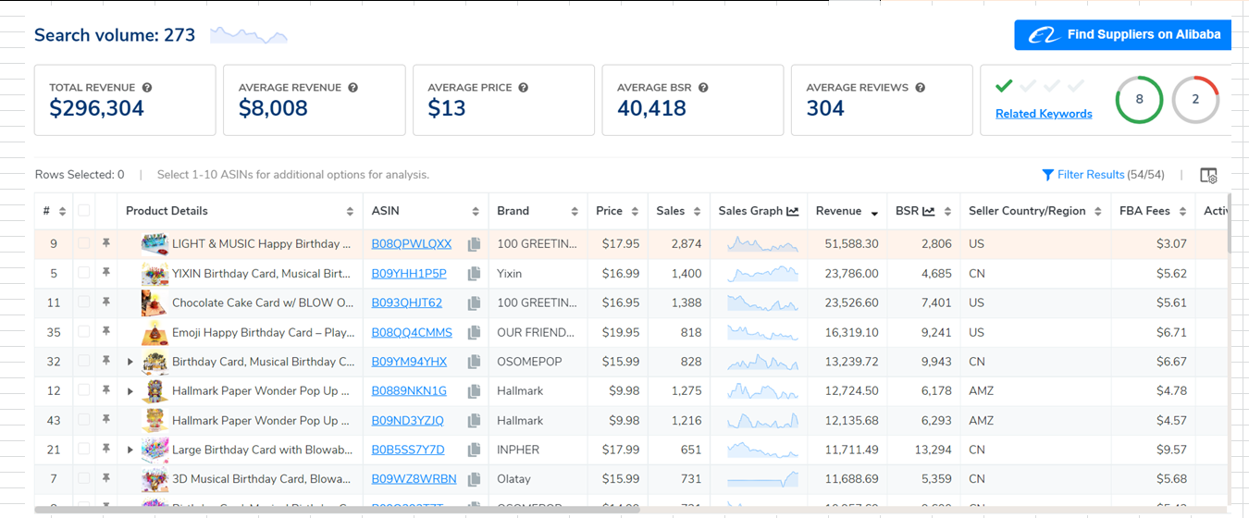Select checkbox for row number 21
The height and width of the screenshot is (518, 1249).
pos(84,450)
